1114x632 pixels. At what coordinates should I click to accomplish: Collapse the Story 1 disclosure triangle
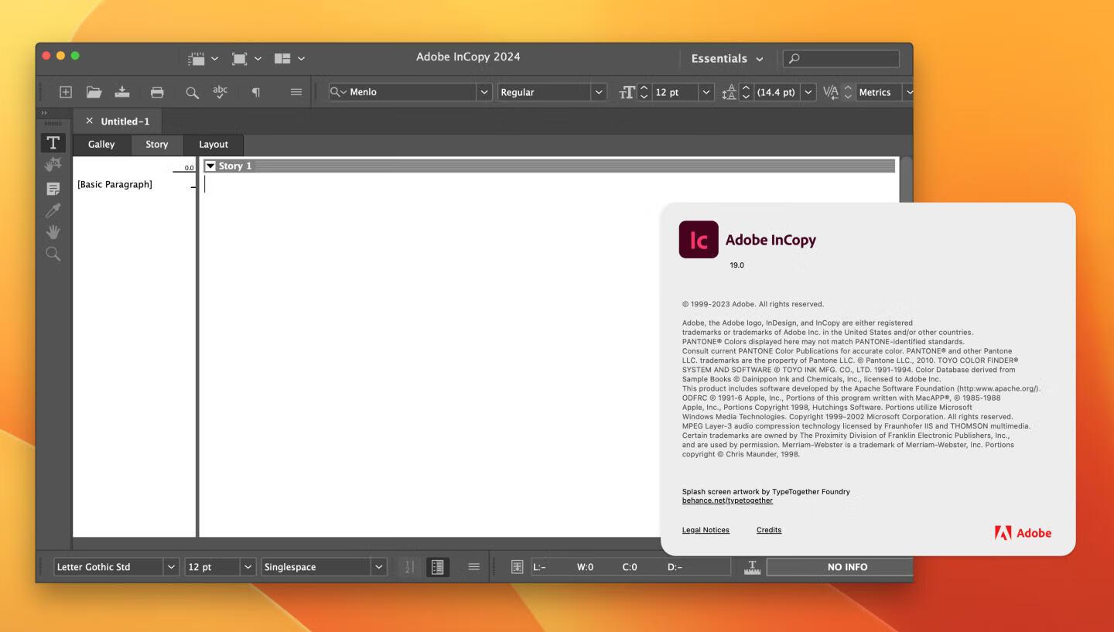click(210, 166)
